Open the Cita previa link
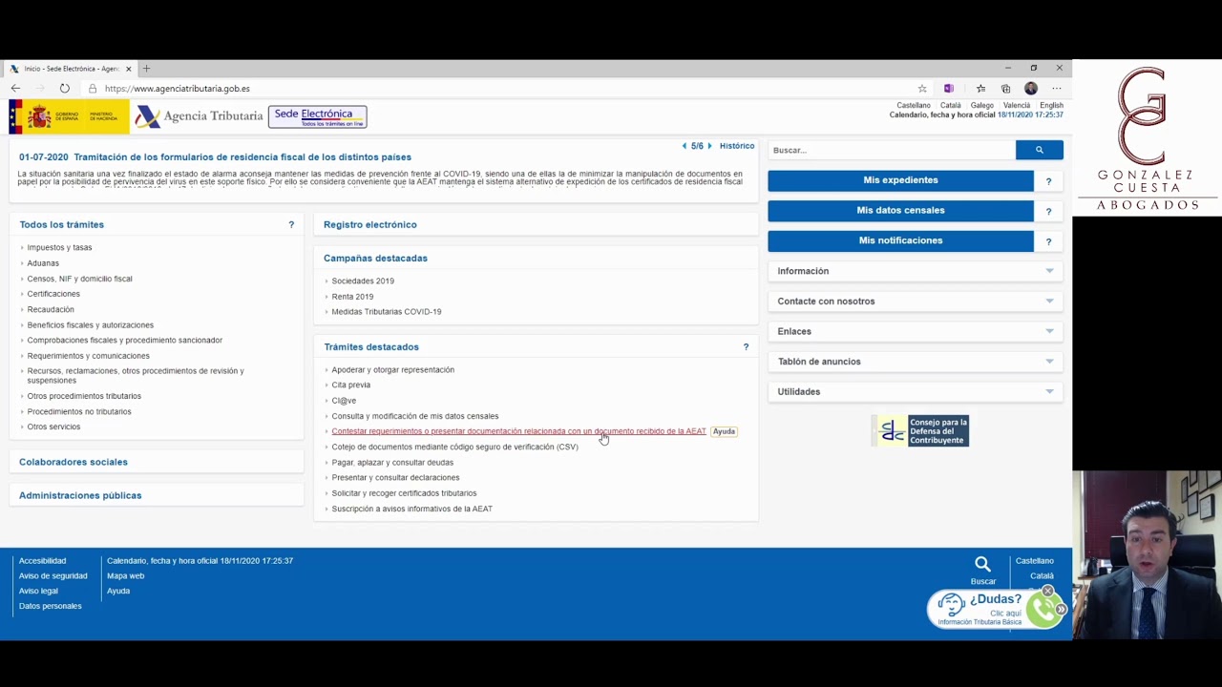This screenshot has height=687, width=1222. click(x=350, y=385)
